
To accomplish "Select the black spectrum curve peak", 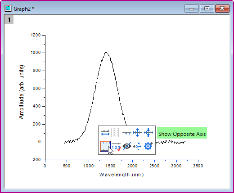I will pos(106,52).
